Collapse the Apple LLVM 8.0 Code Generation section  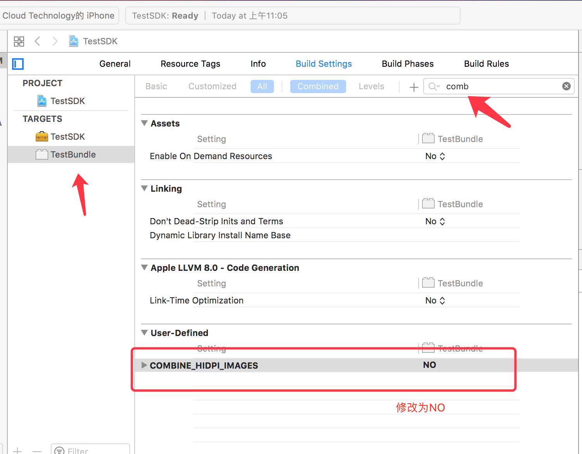pyautogui.click(x=144, y=267)
